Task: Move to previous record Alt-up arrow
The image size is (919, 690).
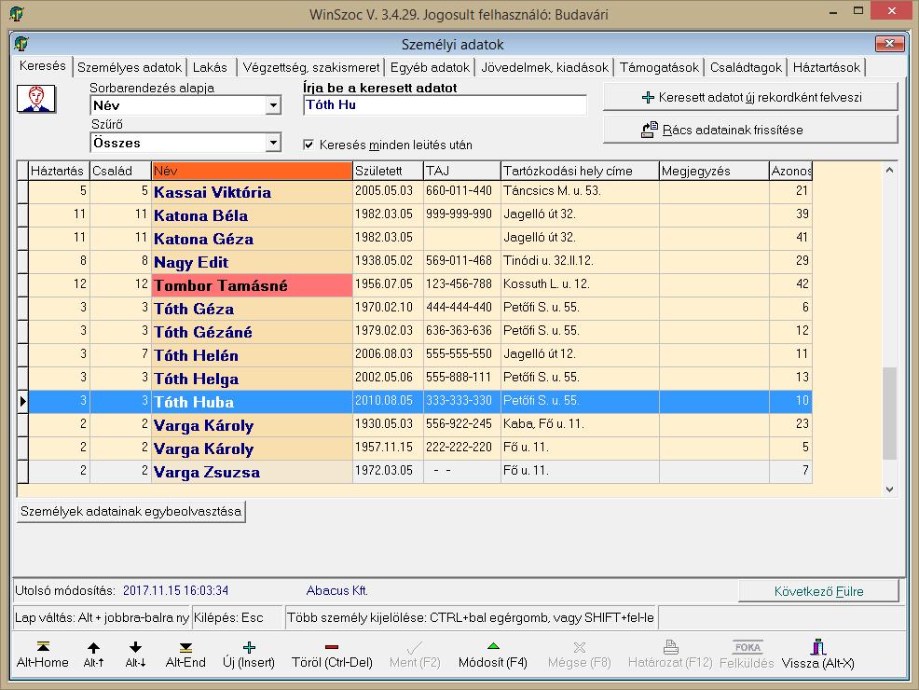Action: click(93, 655)
